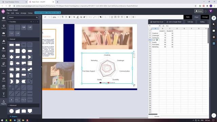Click the Redo arrow in toolbar
This screenshot has width=217, height=122.
49,17
